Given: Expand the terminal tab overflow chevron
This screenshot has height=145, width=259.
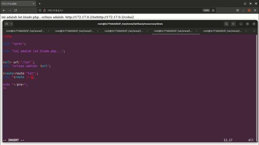Looking at the screenshot, I should point(254,31).
